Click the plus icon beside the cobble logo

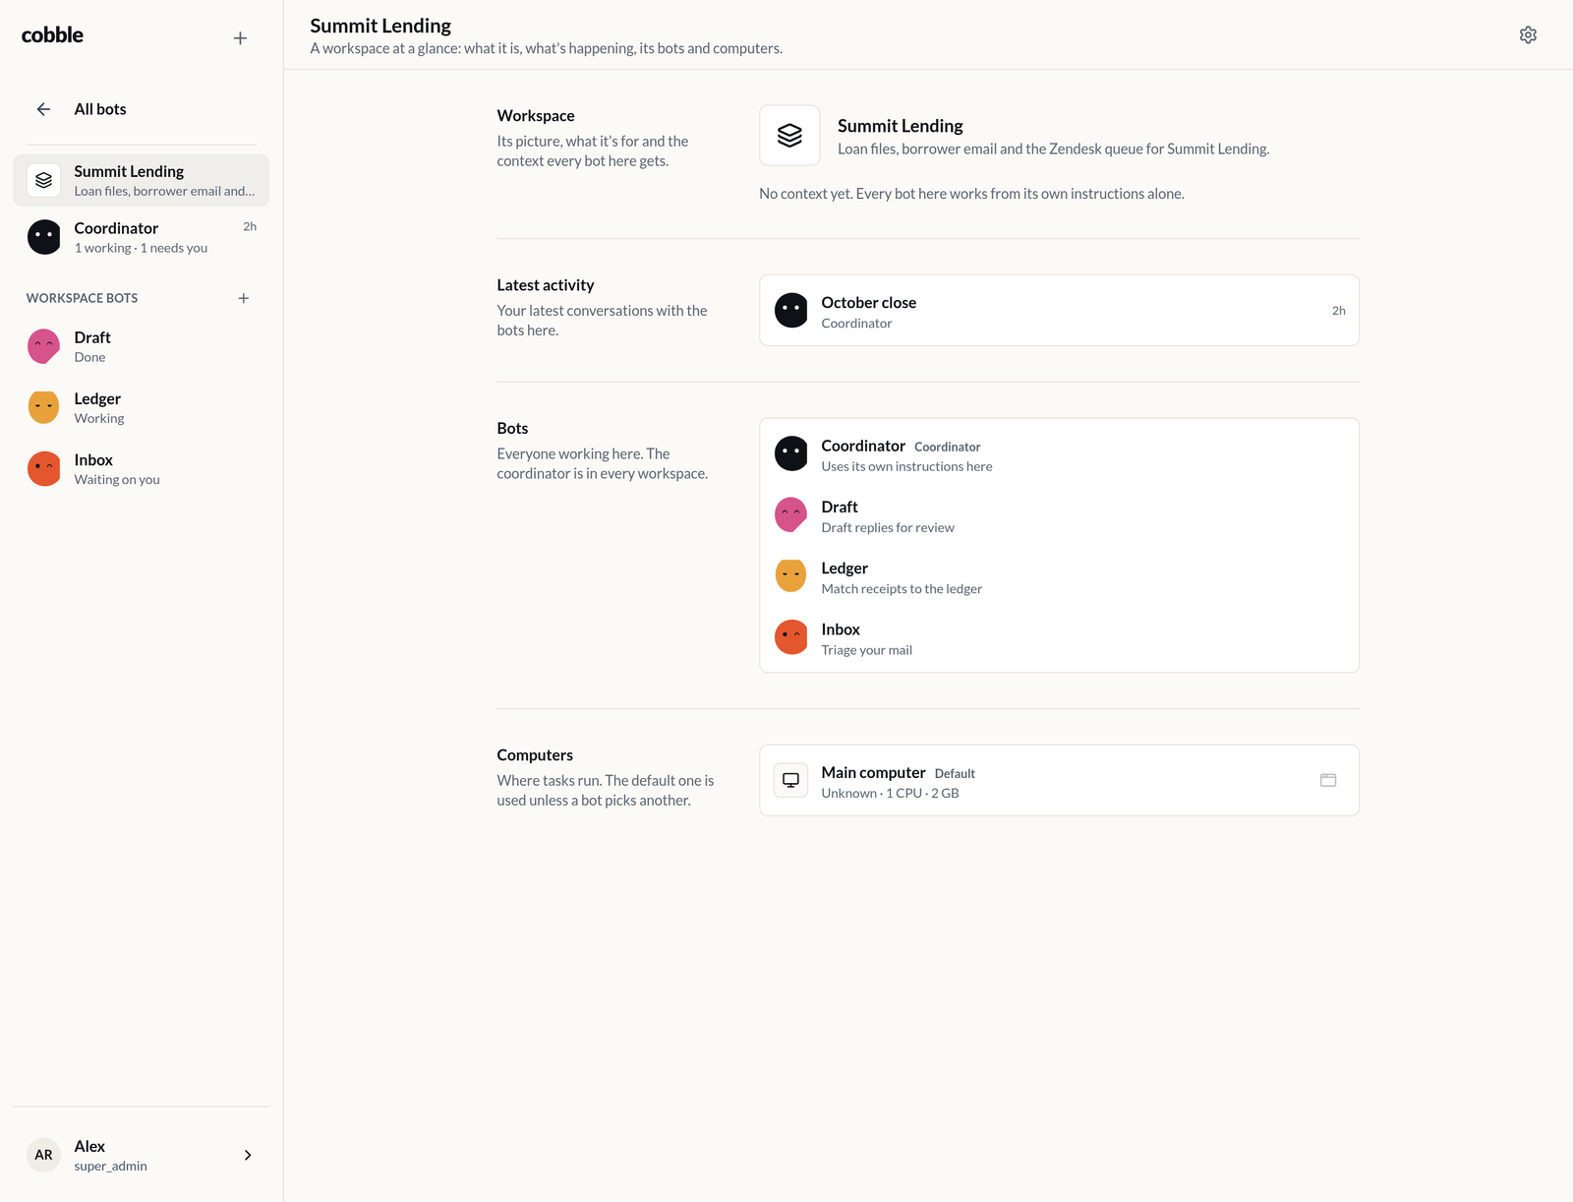click(240, 38)
